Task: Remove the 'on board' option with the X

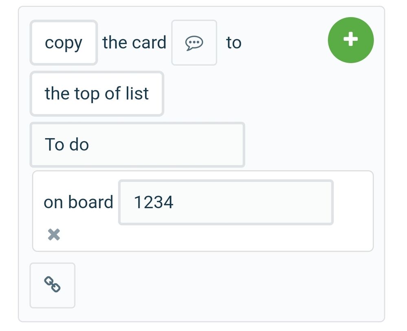Action: click(x=54, y=235)
